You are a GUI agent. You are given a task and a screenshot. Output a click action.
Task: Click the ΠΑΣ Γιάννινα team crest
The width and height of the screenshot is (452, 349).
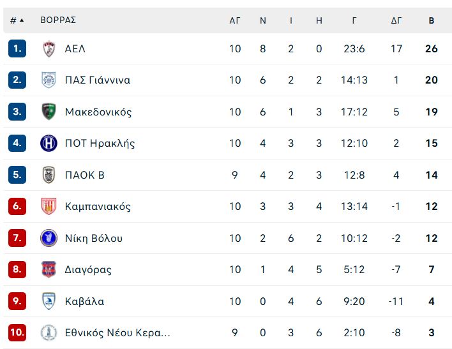point(49,80)
